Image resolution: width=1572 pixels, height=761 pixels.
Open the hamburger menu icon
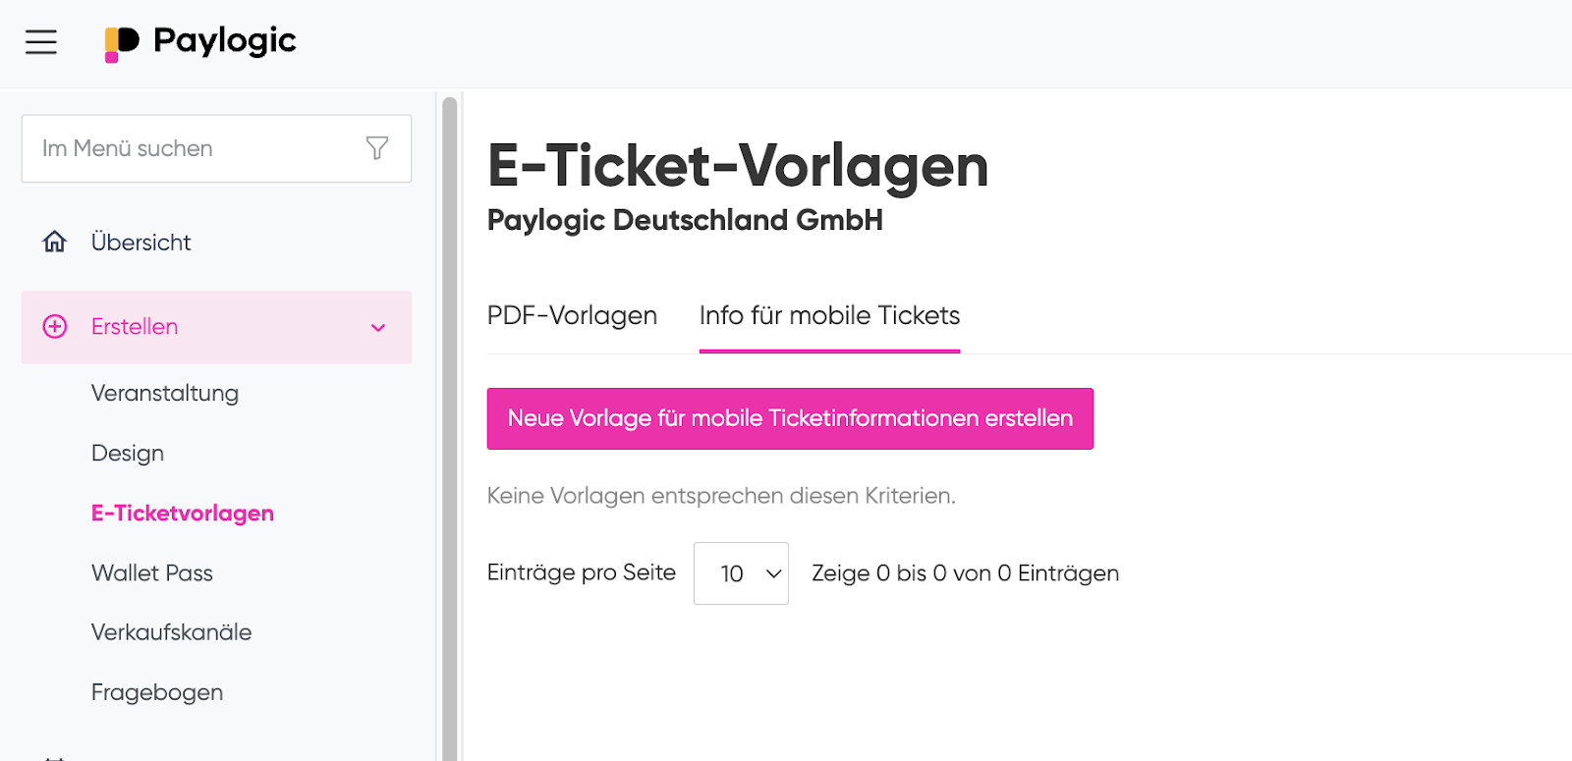pyautogui.click(x=41, y=42)
